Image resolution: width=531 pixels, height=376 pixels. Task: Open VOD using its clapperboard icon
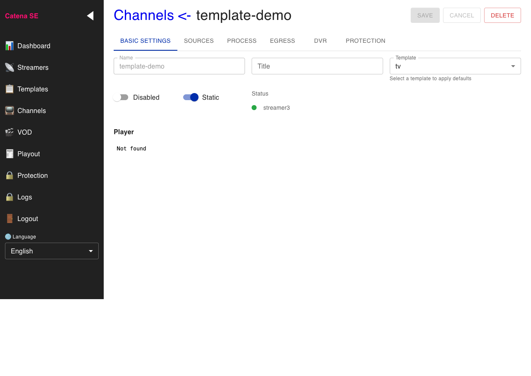point(9,132)
